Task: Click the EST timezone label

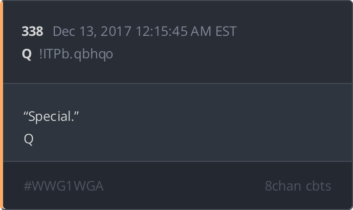Action: 226,31
